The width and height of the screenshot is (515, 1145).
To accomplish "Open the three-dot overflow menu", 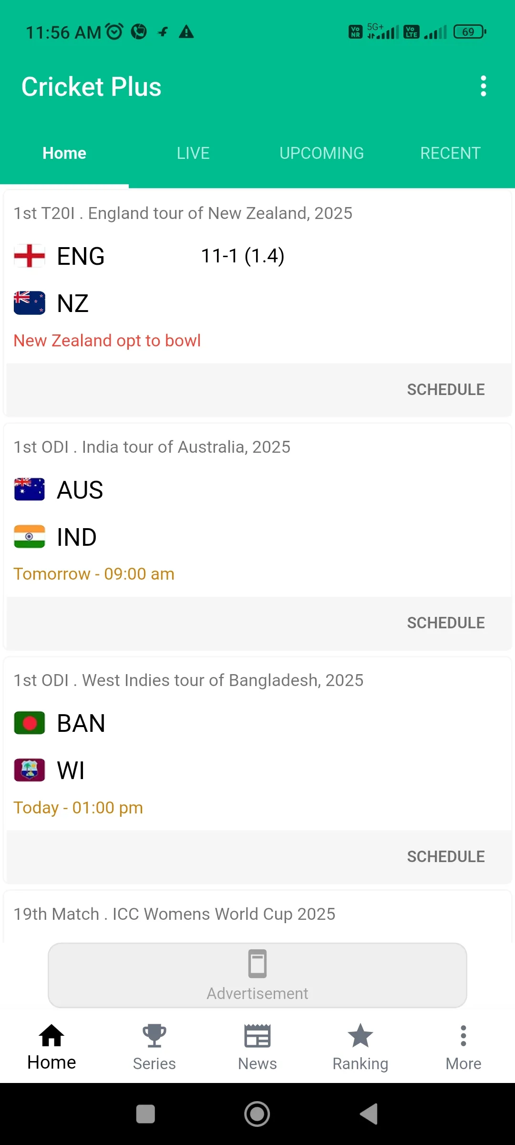I will tap(483, 86).
